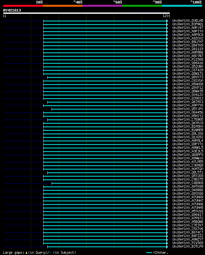Choose the UniRef100_A5BQN6 entry
Screen dimensions: 205x255
(188, 222)
